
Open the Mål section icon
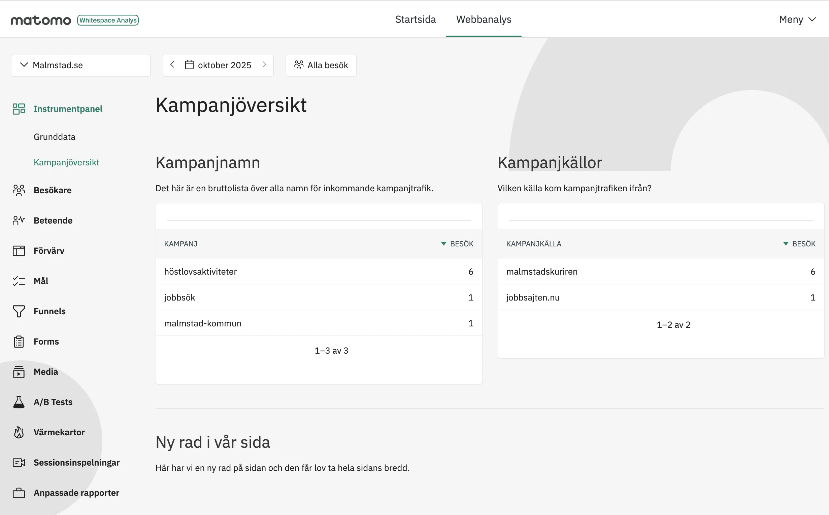(x=19, y=281)
